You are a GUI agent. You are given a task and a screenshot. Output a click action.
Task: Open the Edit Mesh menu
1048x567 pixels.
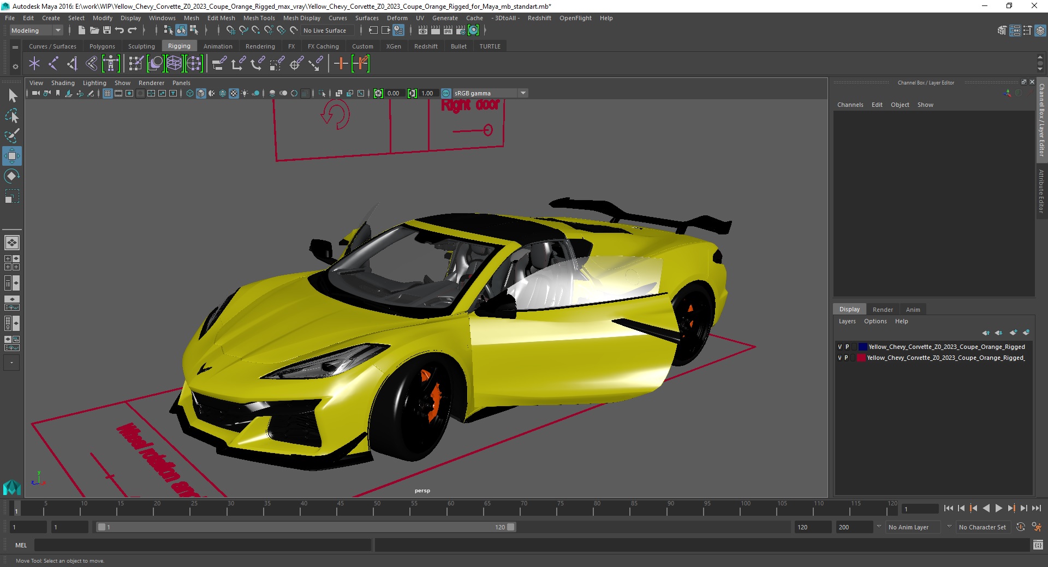pos(221,18)
